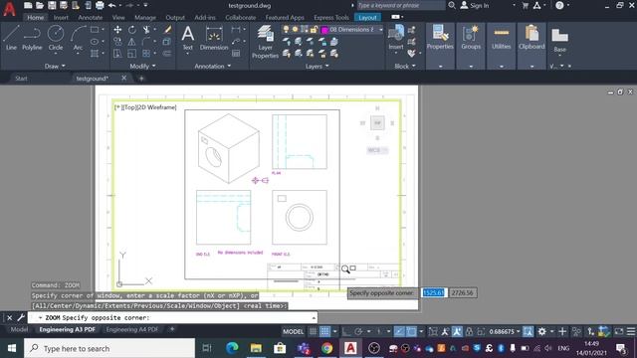Expand the Annotation panel
637x358 pixels.
(x=212, y=66)
